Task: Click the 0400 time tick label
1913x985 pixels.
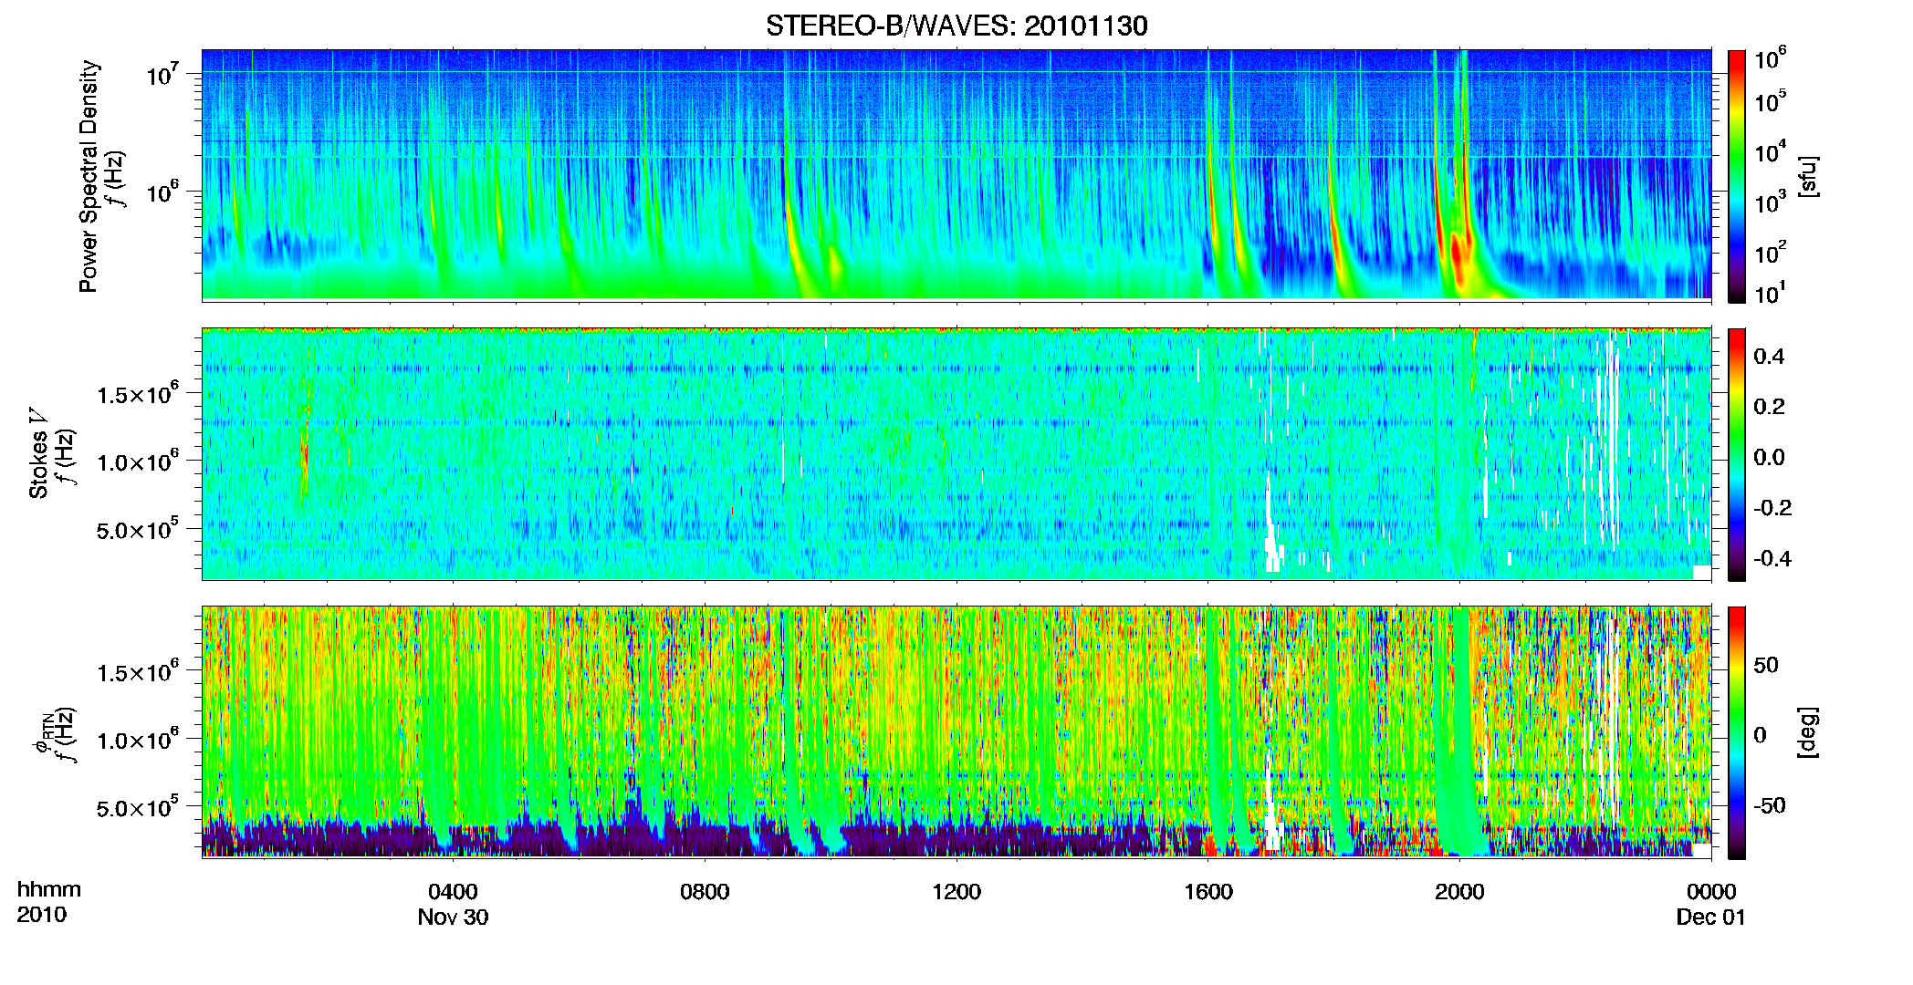Action: click(453, 892)
